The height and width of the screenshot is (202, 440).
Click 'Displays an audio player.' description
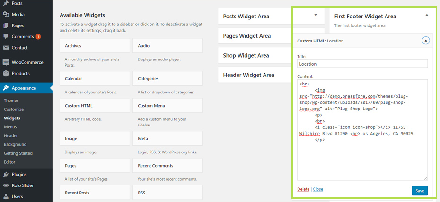point(159,59)
